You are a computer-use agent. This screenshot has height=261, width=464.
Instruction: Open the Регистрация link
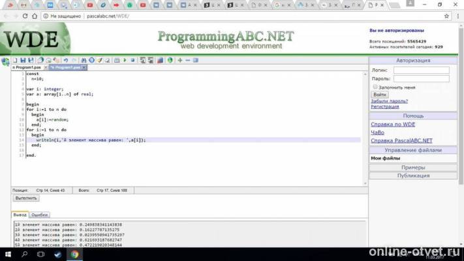(x=384, y=106)
